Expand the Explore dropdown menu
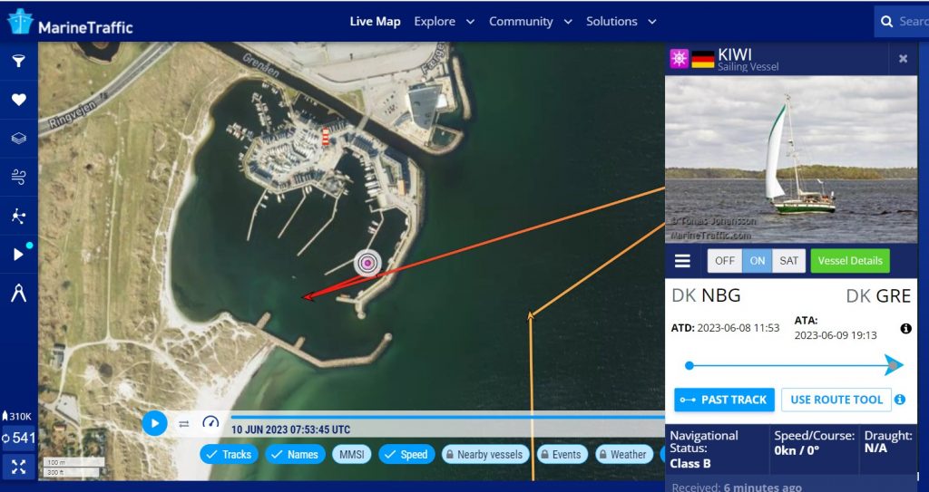929x492 pixels. (x=444, y=22)
